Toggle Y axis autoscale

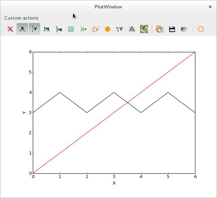(x=34, y=29)
